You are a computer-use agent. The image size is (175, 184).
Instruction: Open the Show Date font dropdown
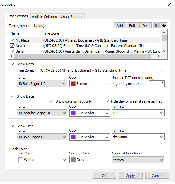pos(42,113)
